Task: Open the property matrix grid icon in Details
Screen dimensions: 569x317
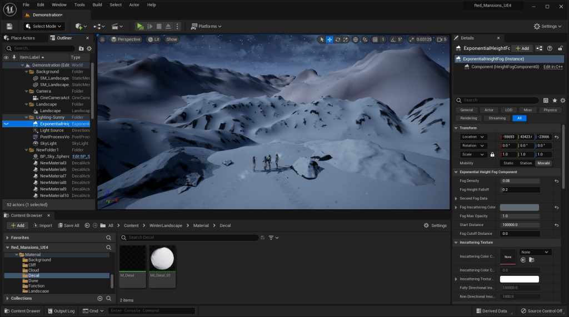Action: [546, 100]
